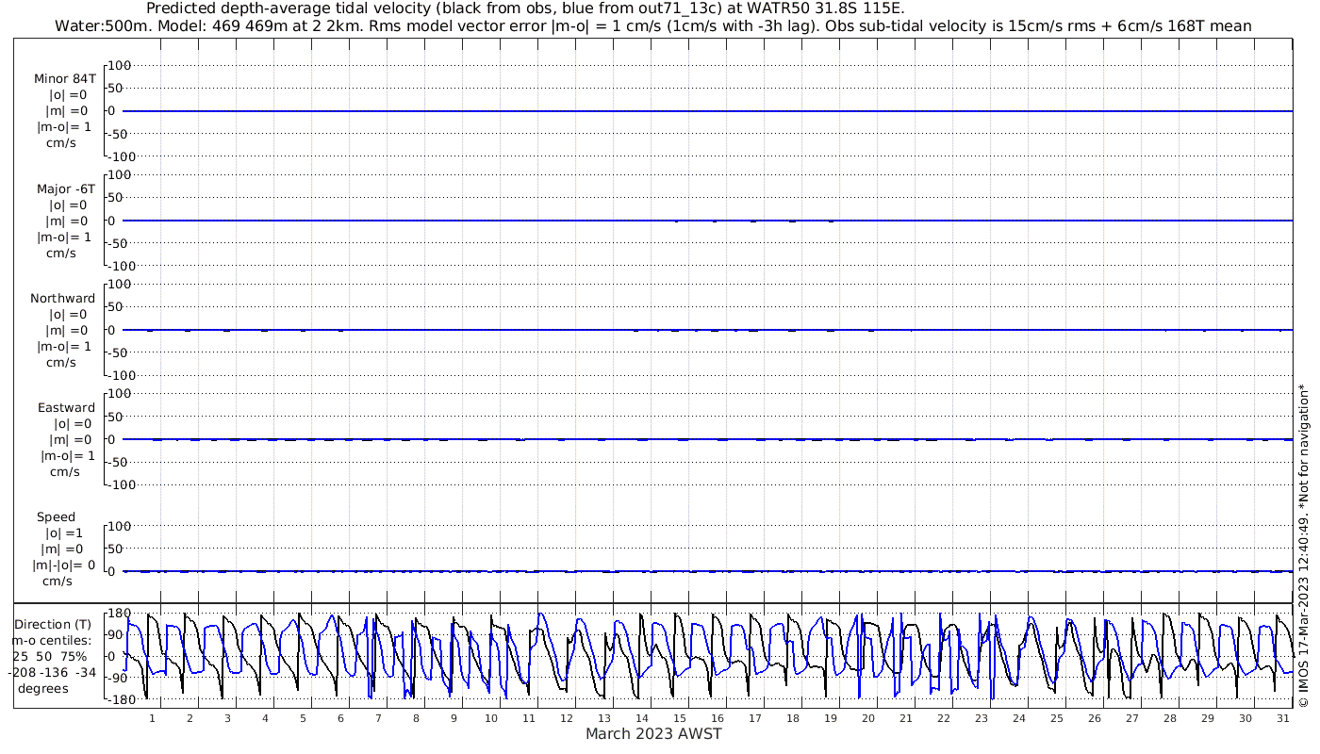Click the 100 tick of the Eastward panel
The height and width of the screenshot is (754, 1320).
pyautogui.click(x=119, y=394)
